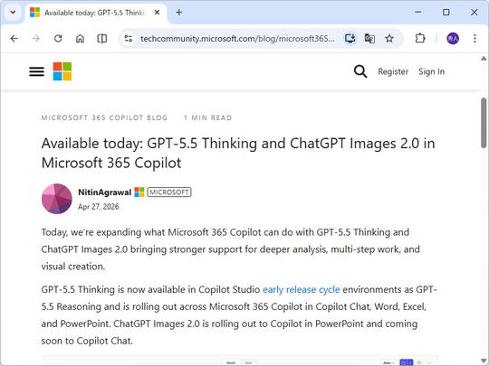Screen dimensions: 489x366
Task: Click the 'Apr 27, 2026' date
Action: pyautogui.click(x=98, y=207)
